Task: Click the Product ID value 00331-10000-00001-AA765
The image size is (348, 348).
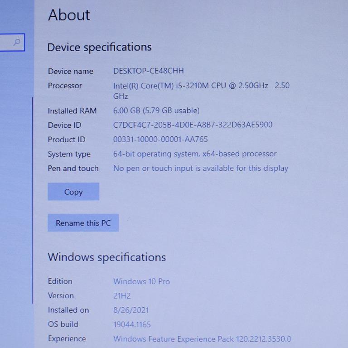Action: tap(160, 140)
